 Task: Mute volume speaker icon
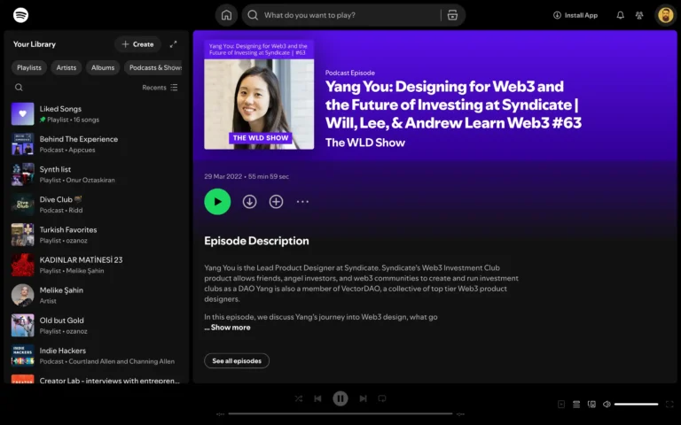[607, 404]
